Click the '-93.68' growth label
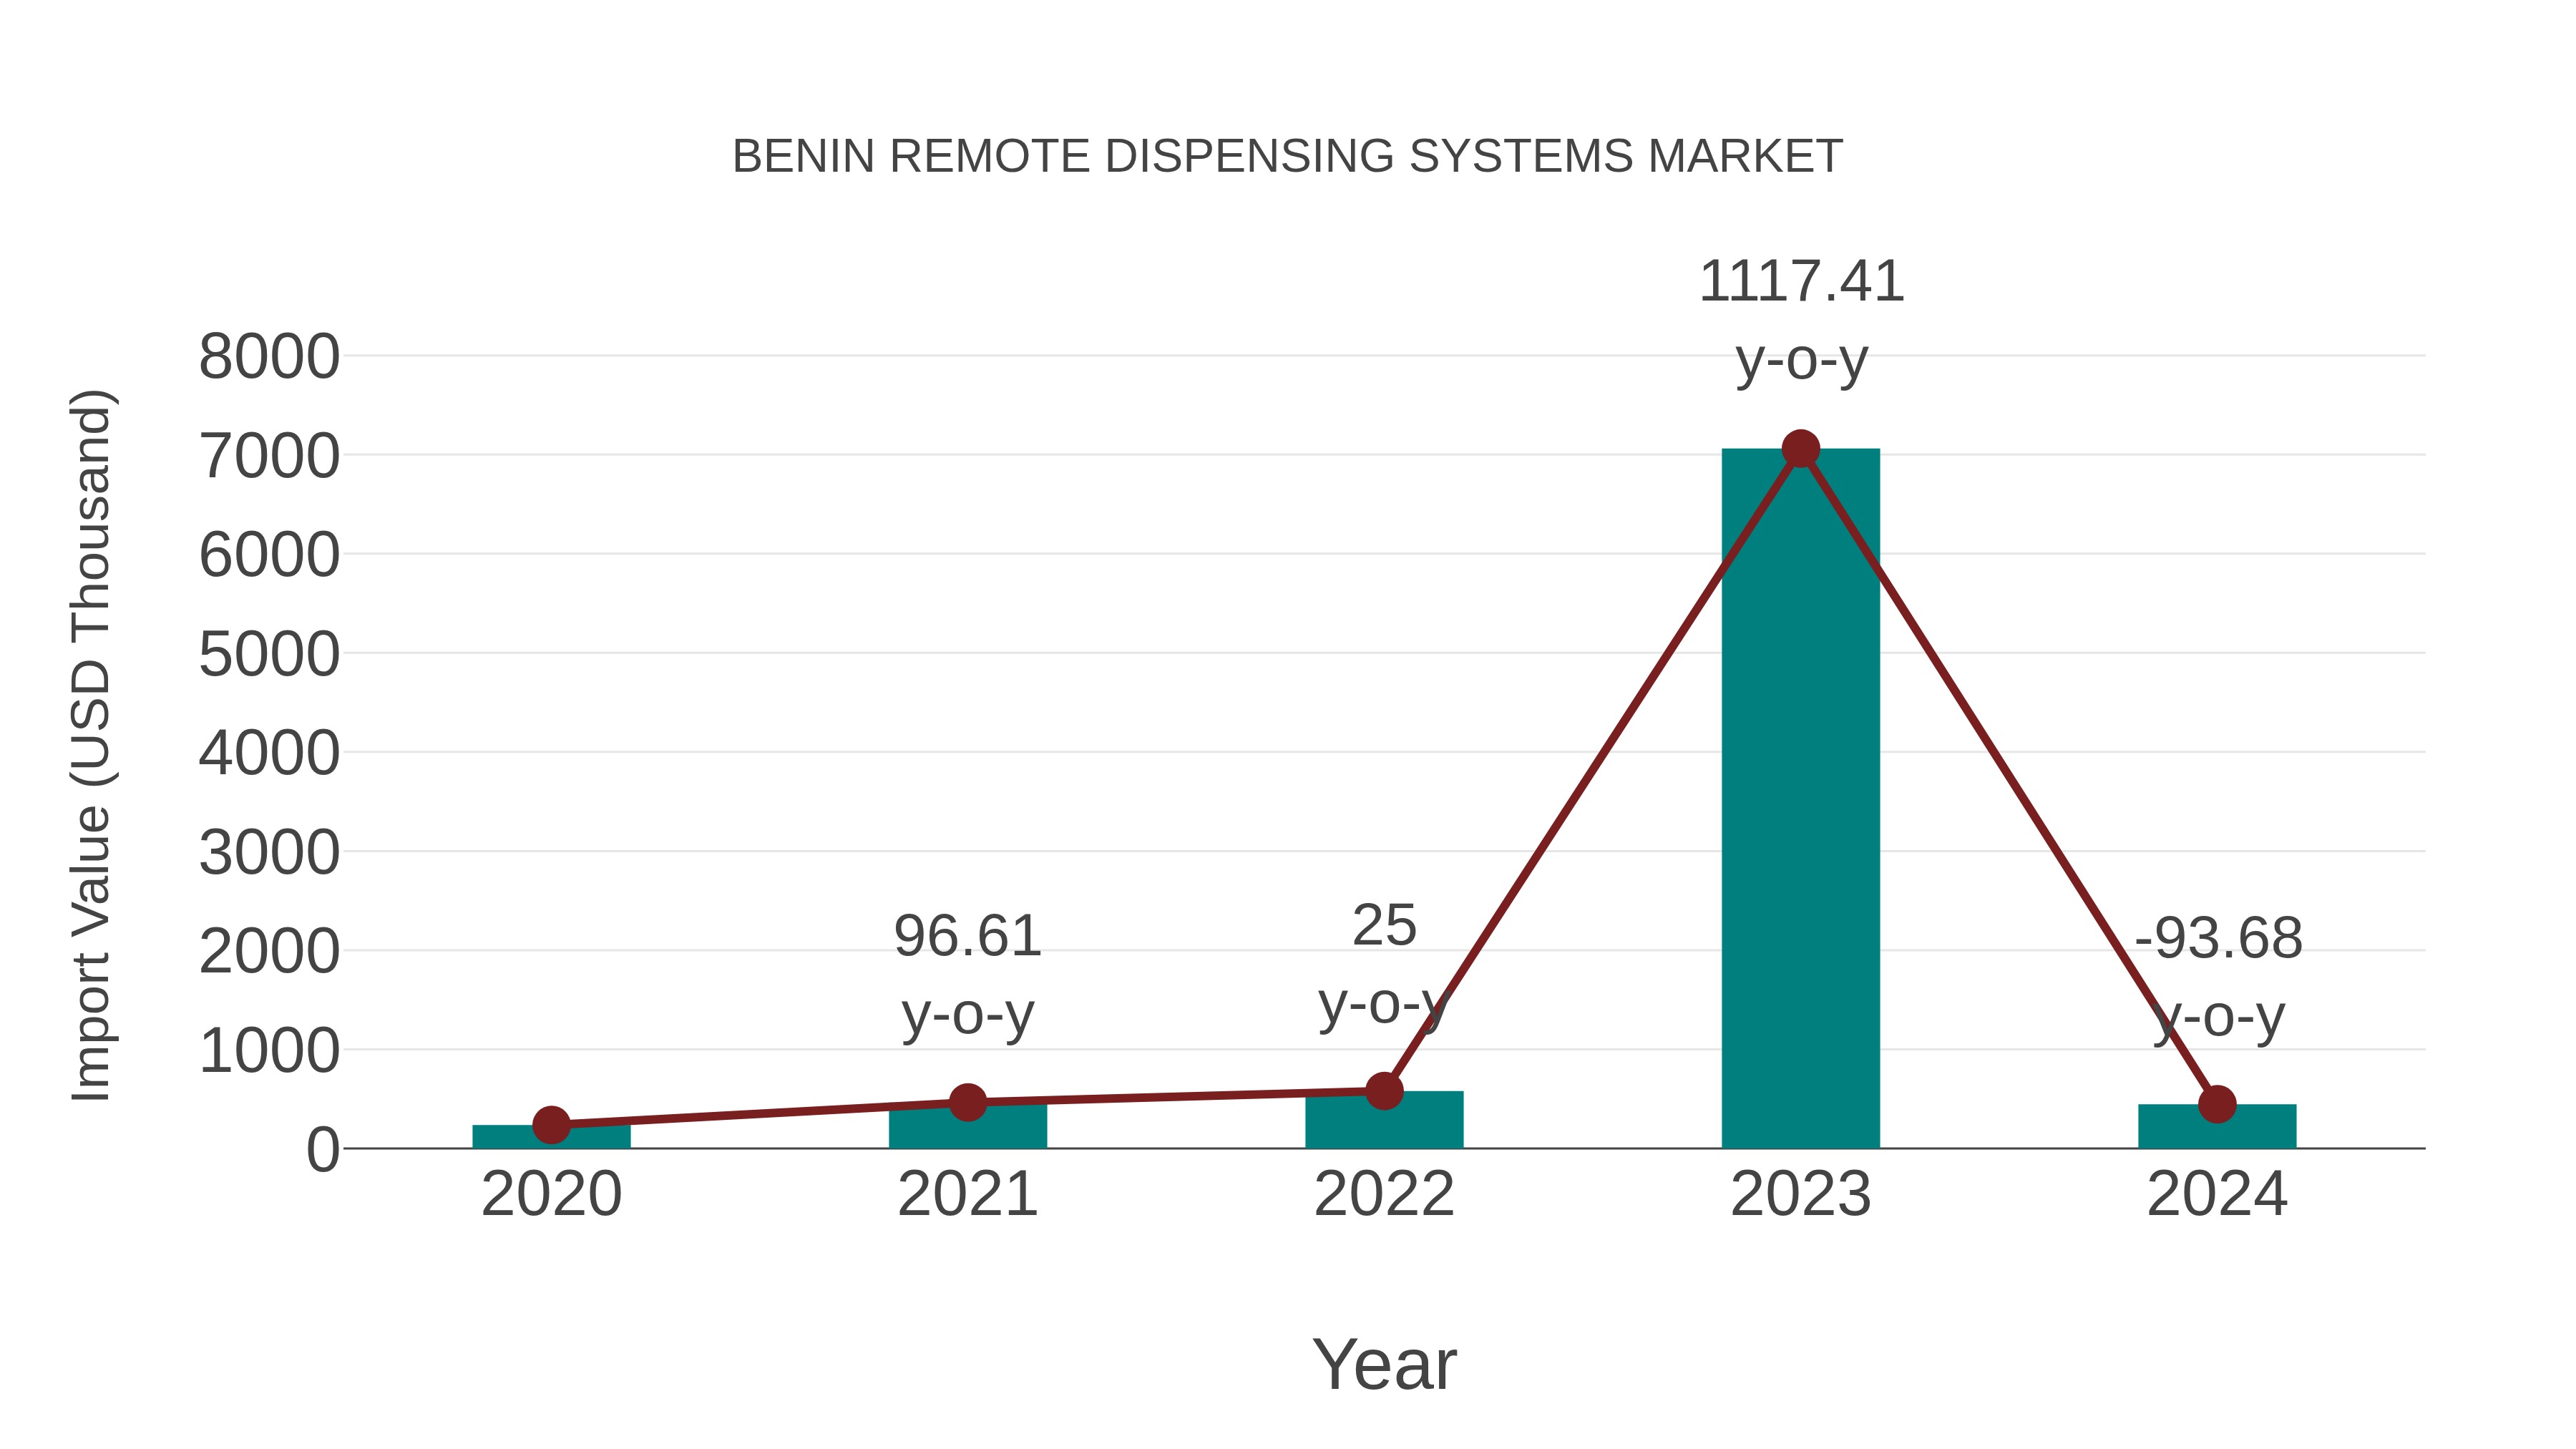Viewport: 2576px width, 1449px height. coord(2218,938)
